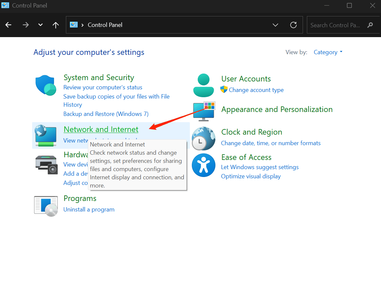Viewport: 381px width, 287px height.
Task: Click the Appearance and Personalization monitor icon
Action: click(204, 111)
